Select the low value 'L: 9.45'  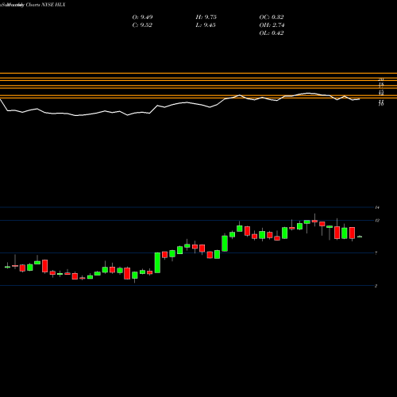tap(206, 25)
